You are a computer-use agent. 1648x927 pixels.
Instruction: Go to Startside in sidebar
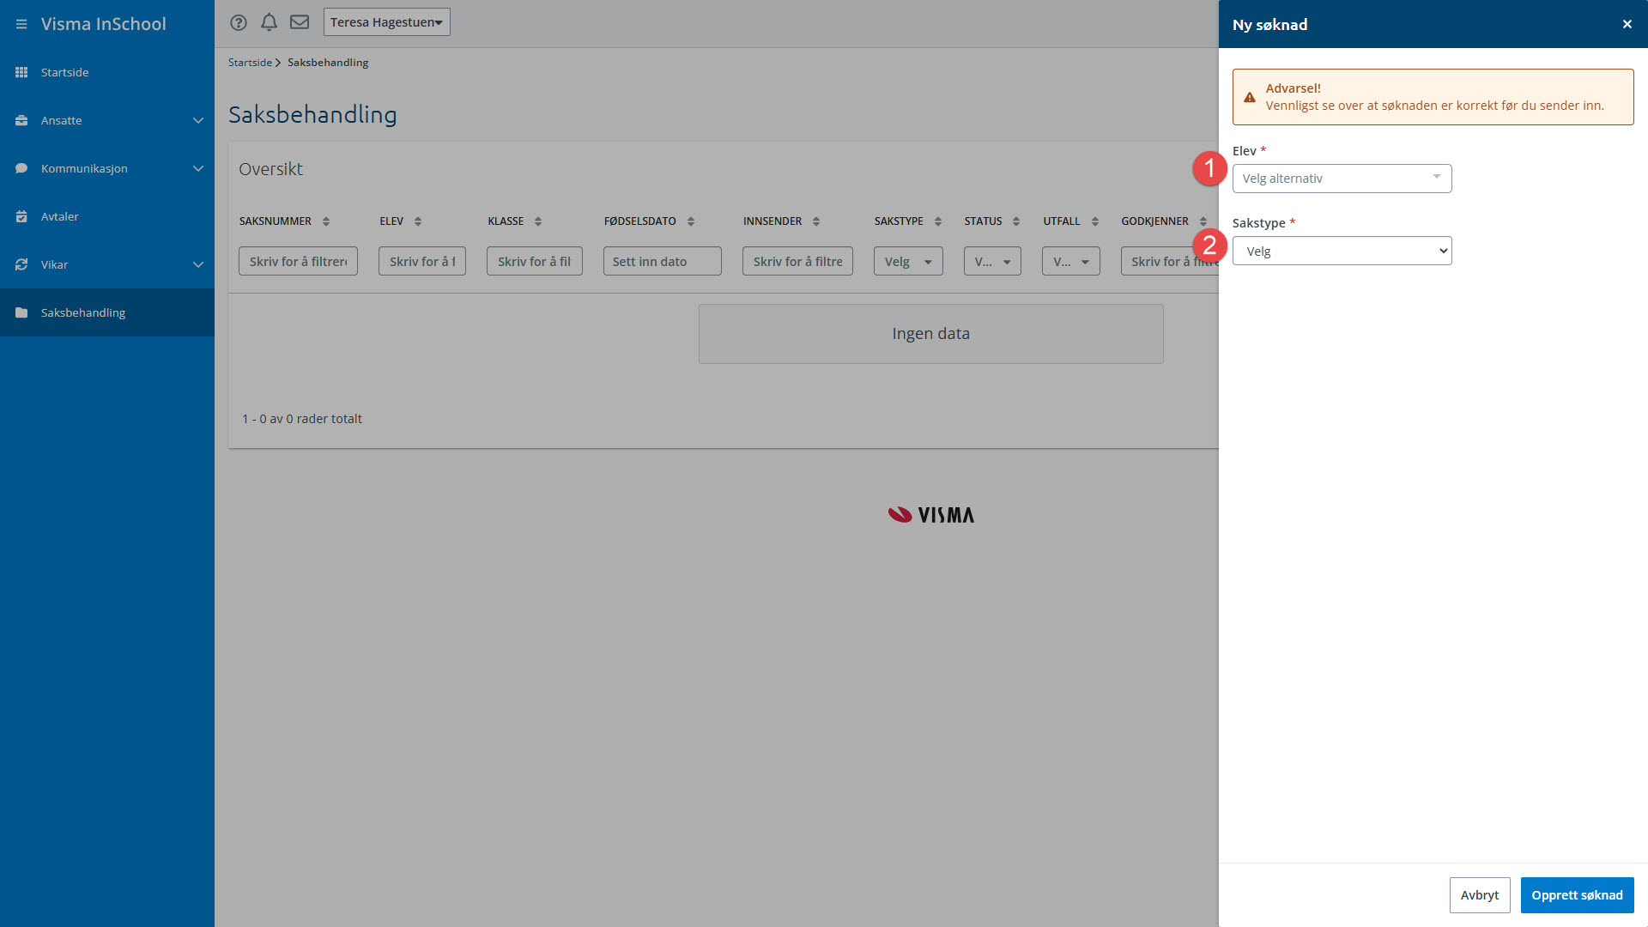[x=64, y=72]
